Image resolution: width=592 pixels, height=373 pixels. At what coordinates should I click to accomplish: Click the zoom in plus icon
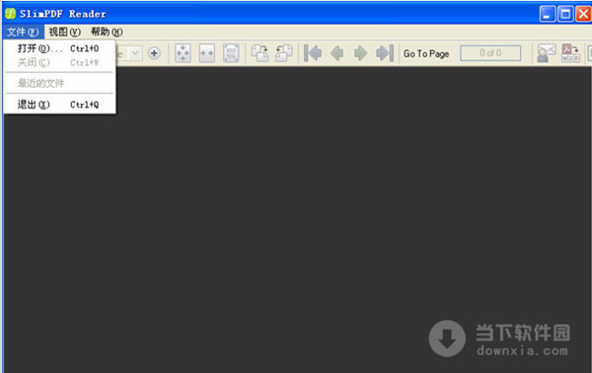tap(154, 53)
